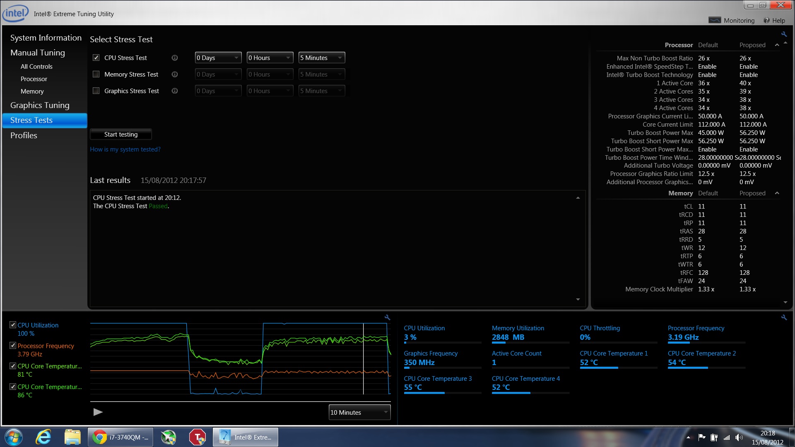Viewport: 795px width, 447px height.
Task: Open the red T shield taskbar application
Action: (x=198, y=437)
